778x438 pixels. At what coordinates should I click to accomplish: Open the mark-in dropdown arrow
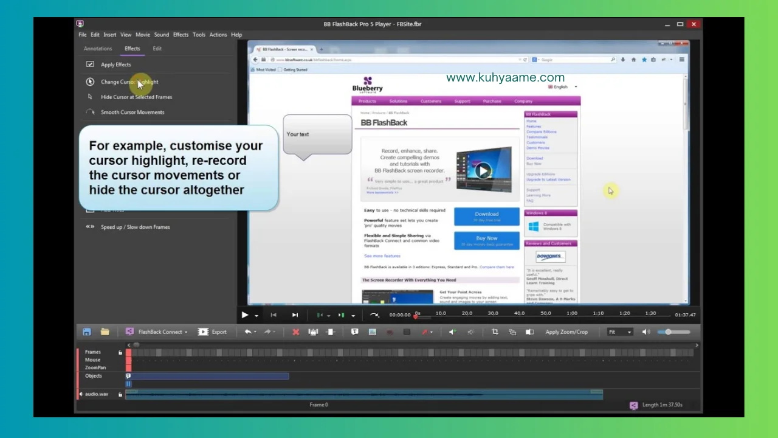pos(328,315)
